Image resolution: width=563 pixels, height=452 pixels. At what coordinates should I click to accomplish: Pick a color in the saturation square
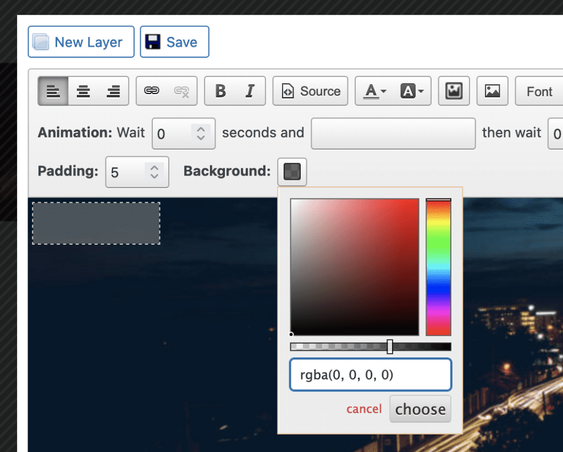click(355, 267)
